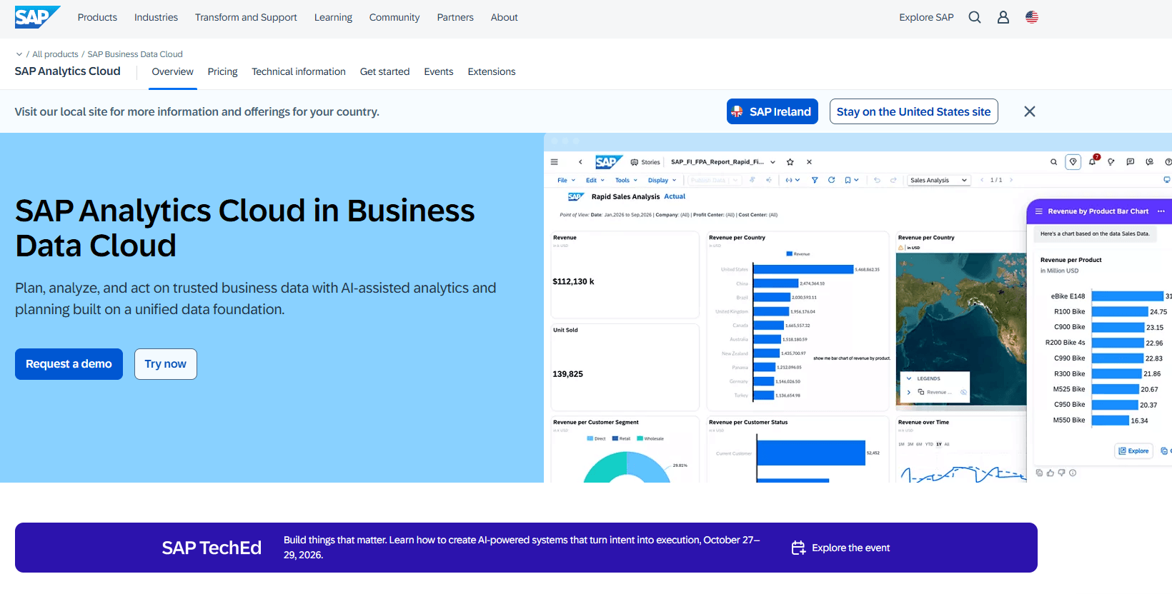Open the Industries menu

[156, 17]
